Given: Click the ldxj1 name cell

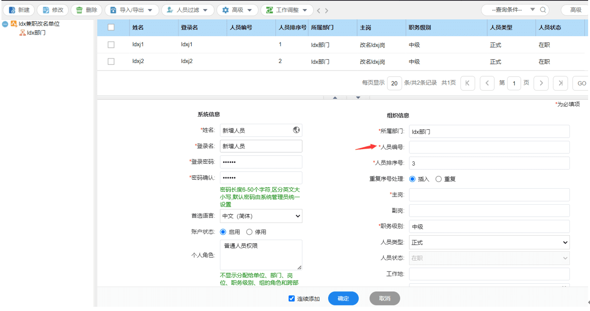Looking at the screenshot, I should coord(138,45).
